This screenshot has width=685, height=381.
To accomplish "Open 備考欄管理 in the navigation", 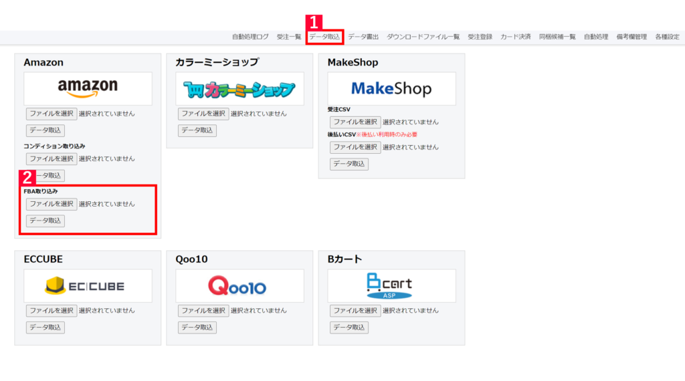I will [631, 37].
